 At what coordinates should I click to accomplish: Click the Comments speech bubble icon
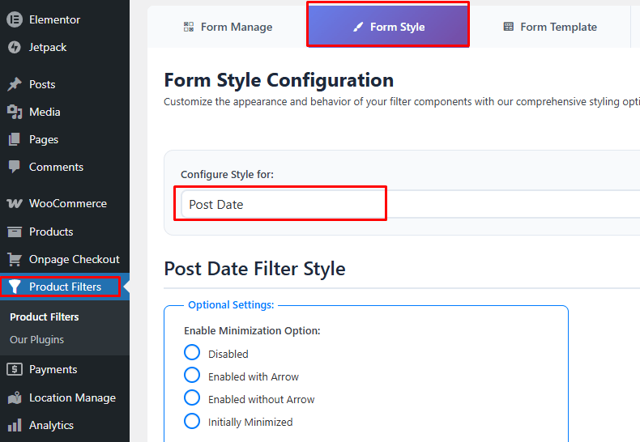[x=15, y=167]
